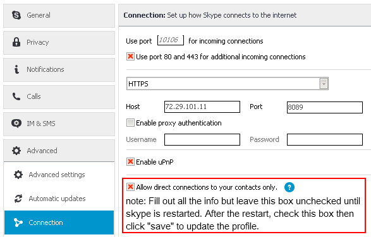
Task: Click the padlock icon for Privacy
Action: click(x=16, y=42)
